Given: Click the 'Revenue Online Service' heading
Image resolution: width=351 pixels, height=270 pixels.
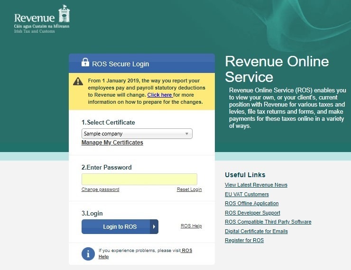Looking at the screenshot, I should tap(277, 69).
